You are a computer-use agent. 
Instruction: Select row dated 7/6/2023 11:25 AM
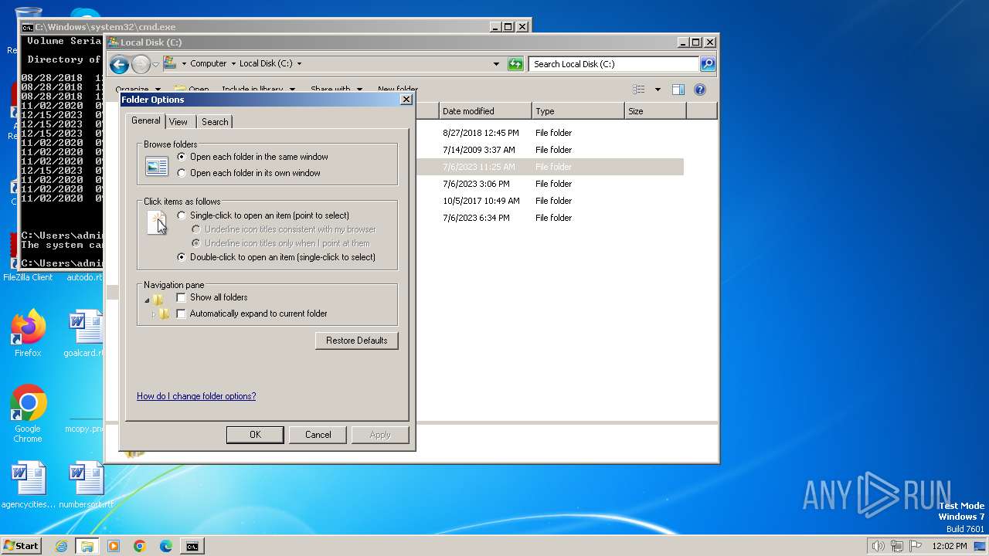click(x=549, y=167)
